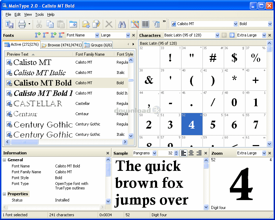275x220 pixels.
Task: Click the funnel filter icon
Action: tap(156, 24)
